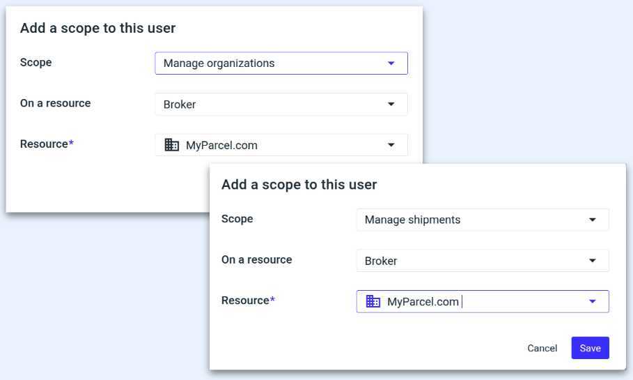Click the Broker text in the front dialog
Viewport: 633px width, 380px height.
coord(381,261)
